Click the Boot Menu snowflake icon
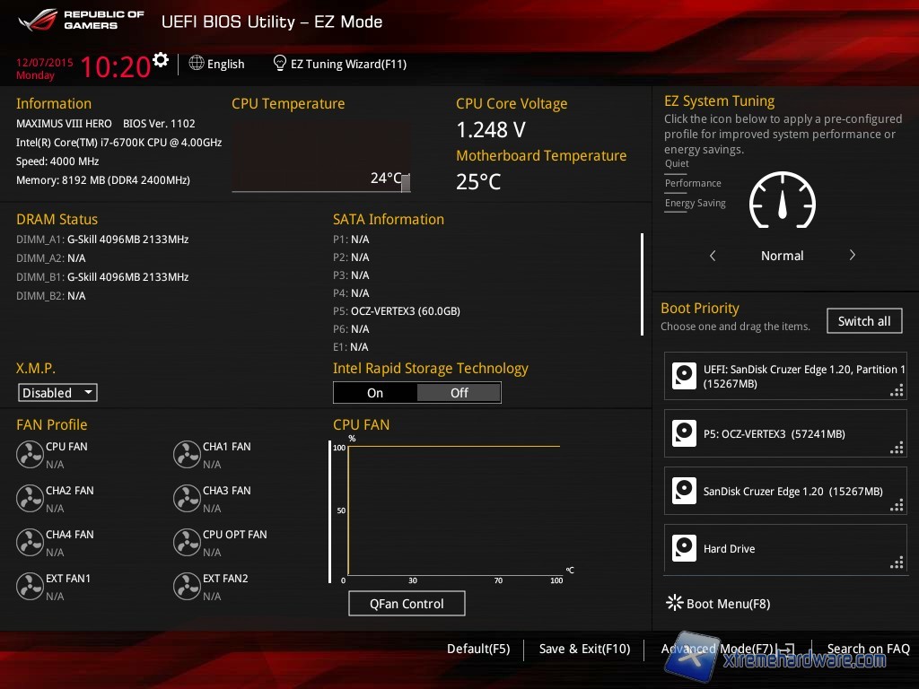Screen dimensions: 919x689 coord(674,603)
